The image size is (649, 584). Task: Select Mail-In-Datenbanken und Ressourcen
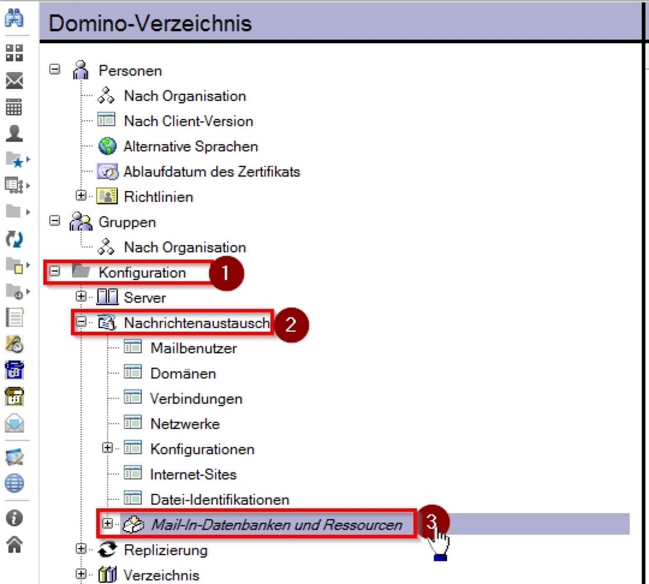276,525
